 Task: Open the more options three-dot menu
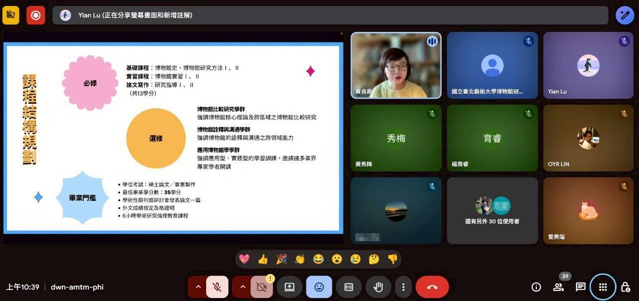coord(403,287)
